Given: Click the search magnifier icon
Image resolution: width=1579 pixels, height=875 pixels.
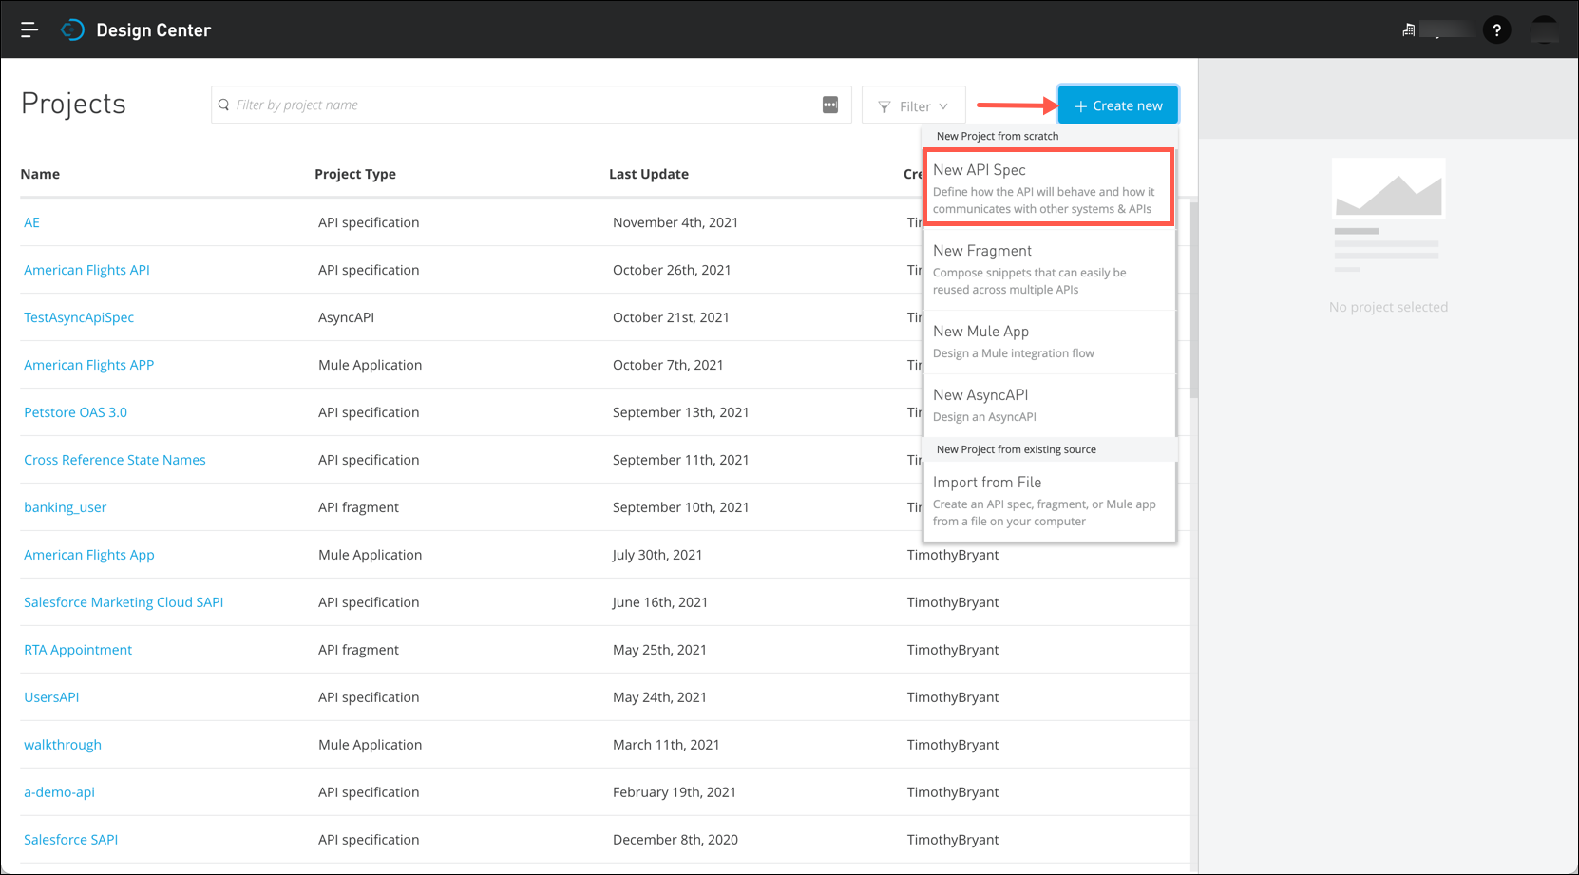Looking at the screenshot, I should (x=224, y=105).
